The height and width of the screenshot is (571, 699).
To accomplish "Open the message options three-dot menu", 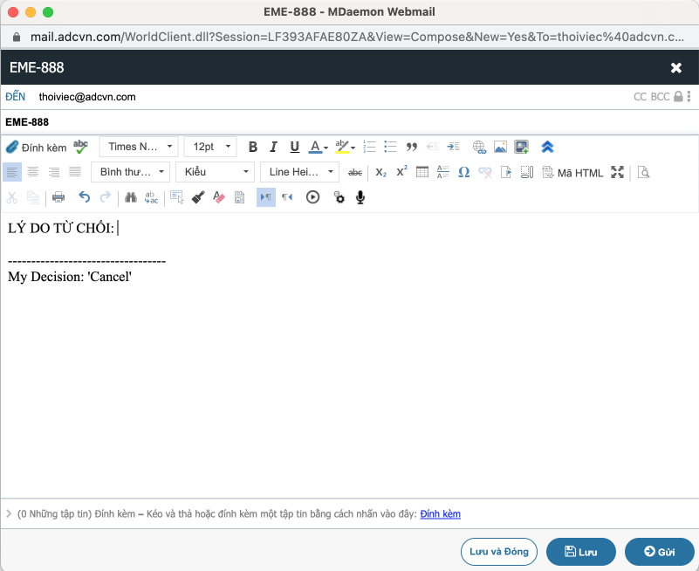I will tap(689, 97).
